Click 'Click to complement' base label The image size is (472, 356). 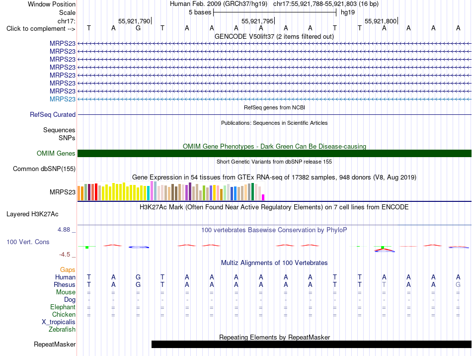(x=41, y=29)
